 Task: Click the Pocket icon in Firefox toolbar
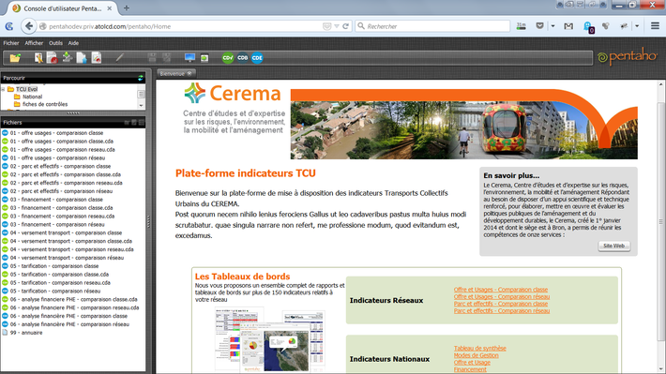coord(539,26)
